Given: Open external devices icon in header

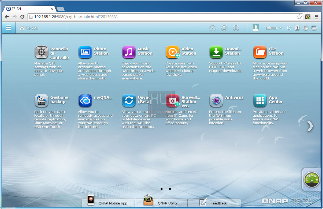Looking at the screenshot, I should coord(224,28).
